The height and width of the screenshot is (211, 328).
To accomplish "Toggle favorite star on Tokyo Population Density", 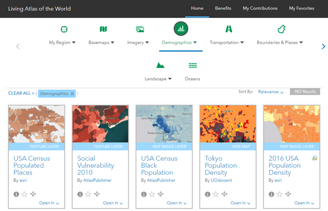I will 216,194.
